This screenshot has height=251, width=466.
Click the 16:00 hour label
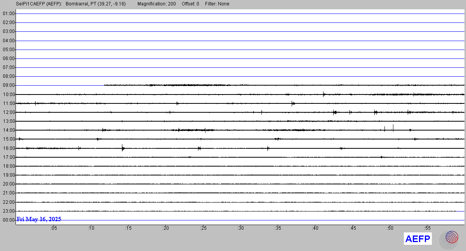(x=9, y=148)
